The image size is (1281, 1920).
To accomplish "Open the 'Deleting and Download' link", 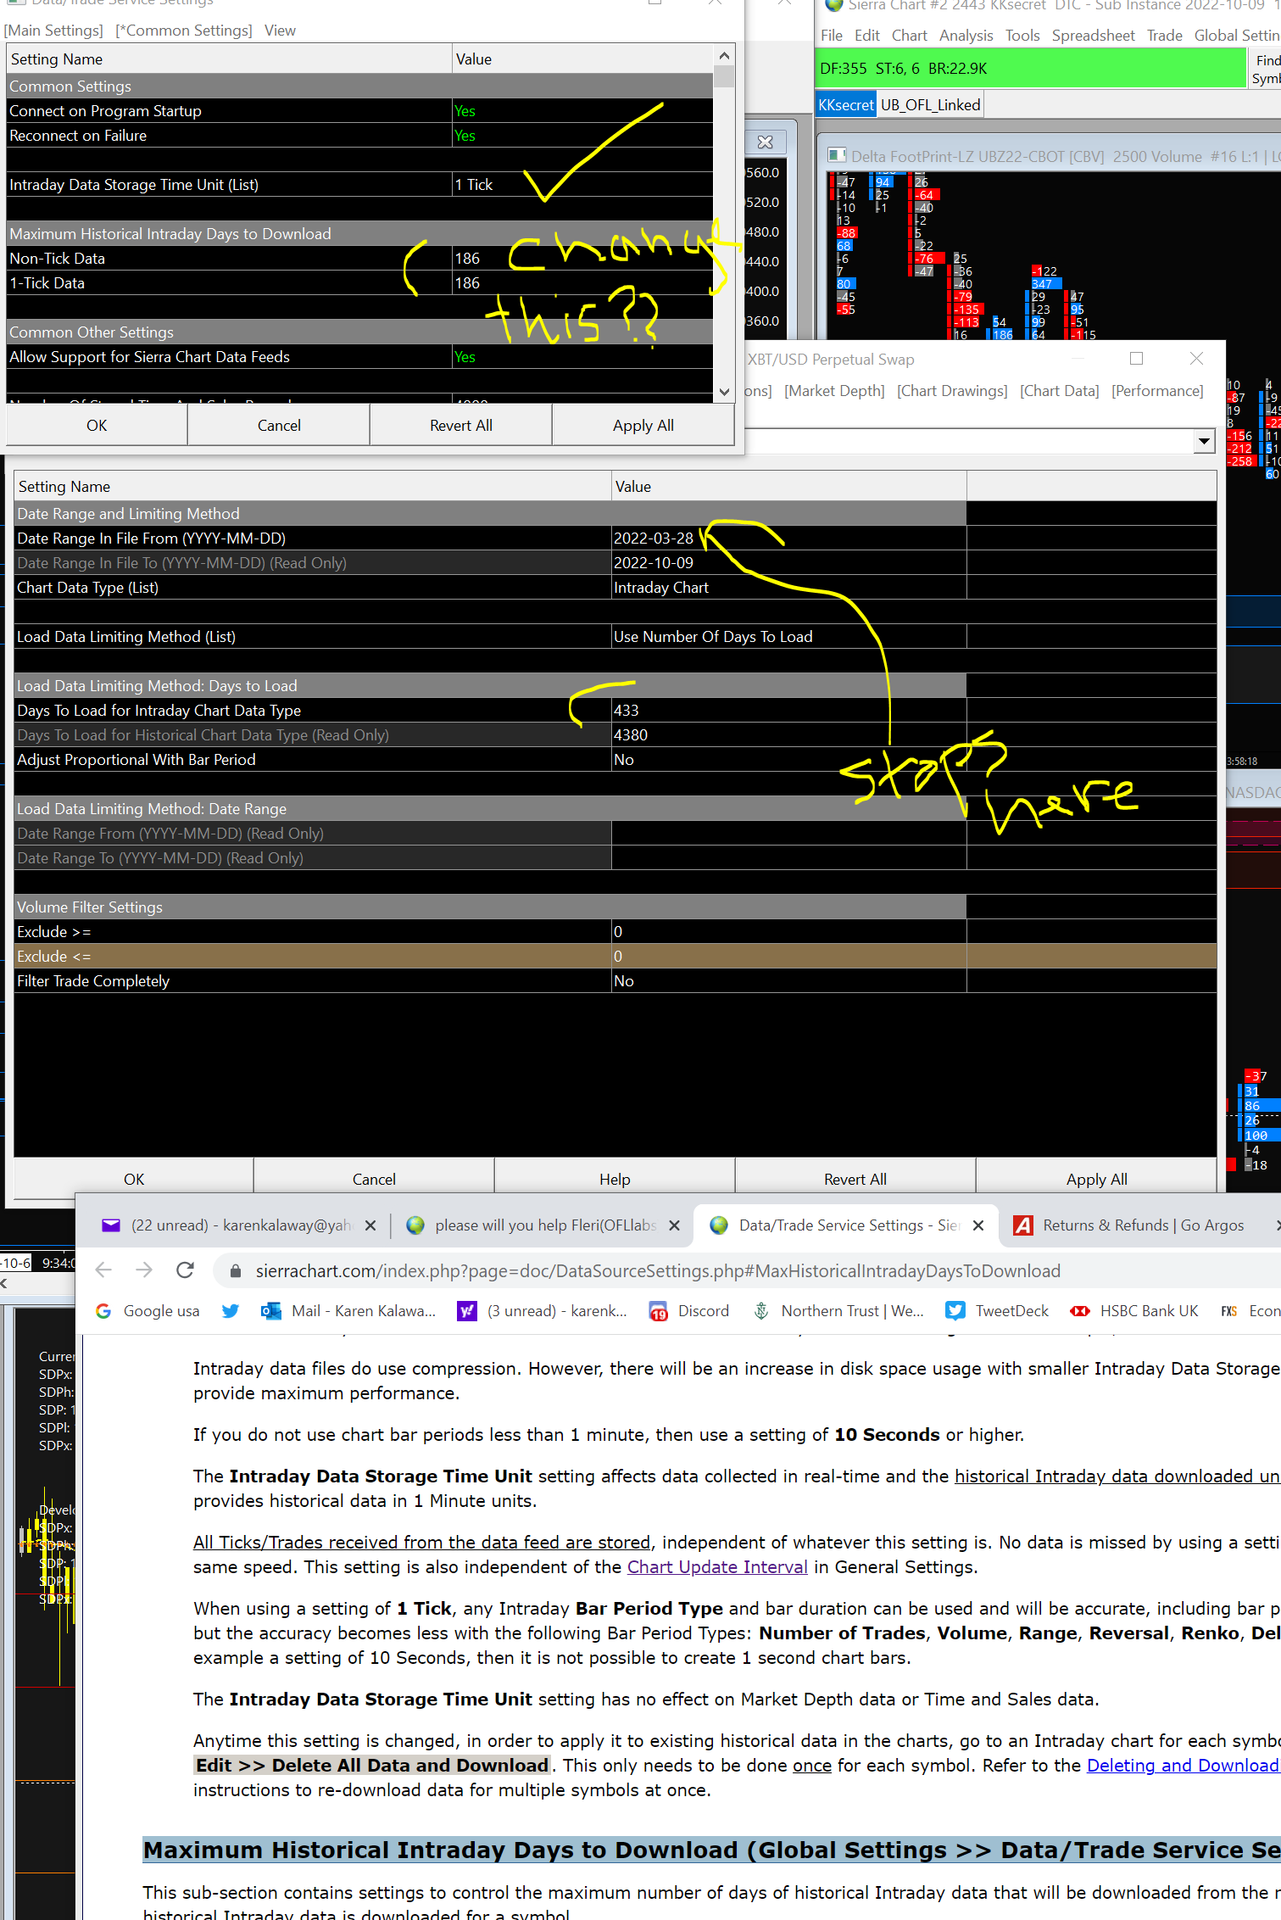I will (x=1184, y=1766).
